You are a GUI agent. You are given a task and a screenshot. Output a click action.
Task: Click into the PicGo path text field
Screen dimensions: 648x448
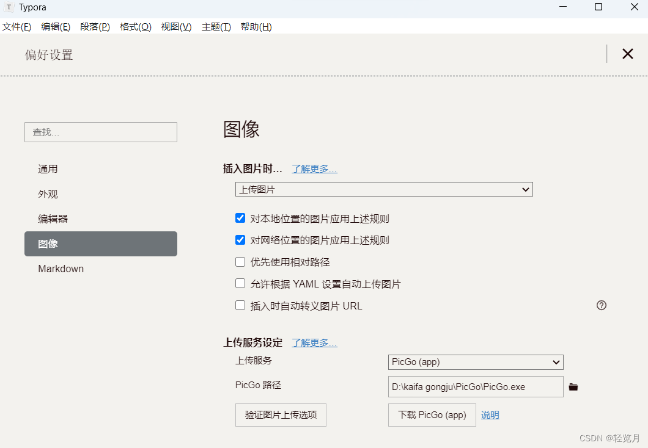point(476,387)
